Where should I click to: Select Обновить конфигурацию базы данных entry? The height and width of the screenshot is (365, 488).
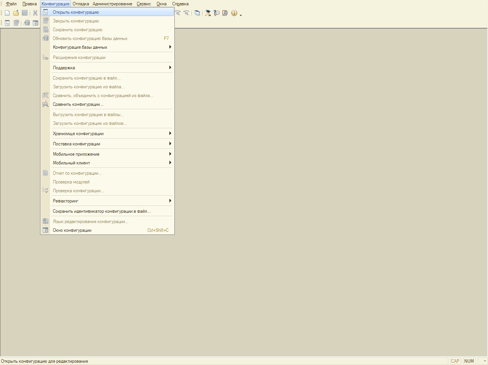coord(107,38)
